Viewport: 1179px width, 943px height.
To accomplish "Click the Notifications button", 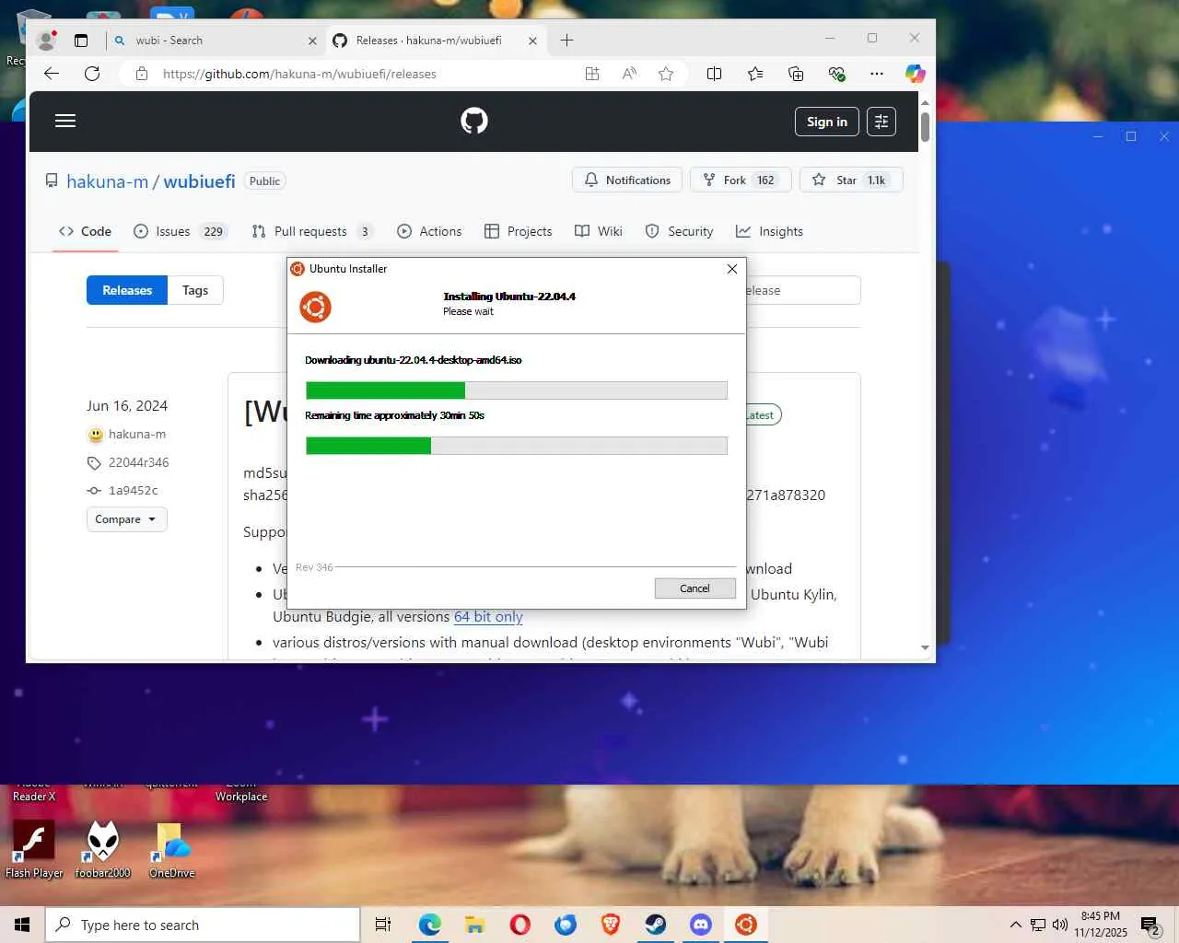I will [627, 180].
